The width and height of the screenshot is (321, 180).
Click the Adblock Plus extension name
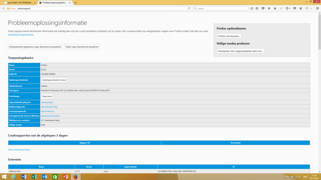click(15, 171)
